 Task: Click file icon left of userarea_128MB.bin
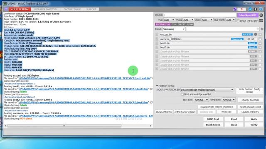pos(157,39)
